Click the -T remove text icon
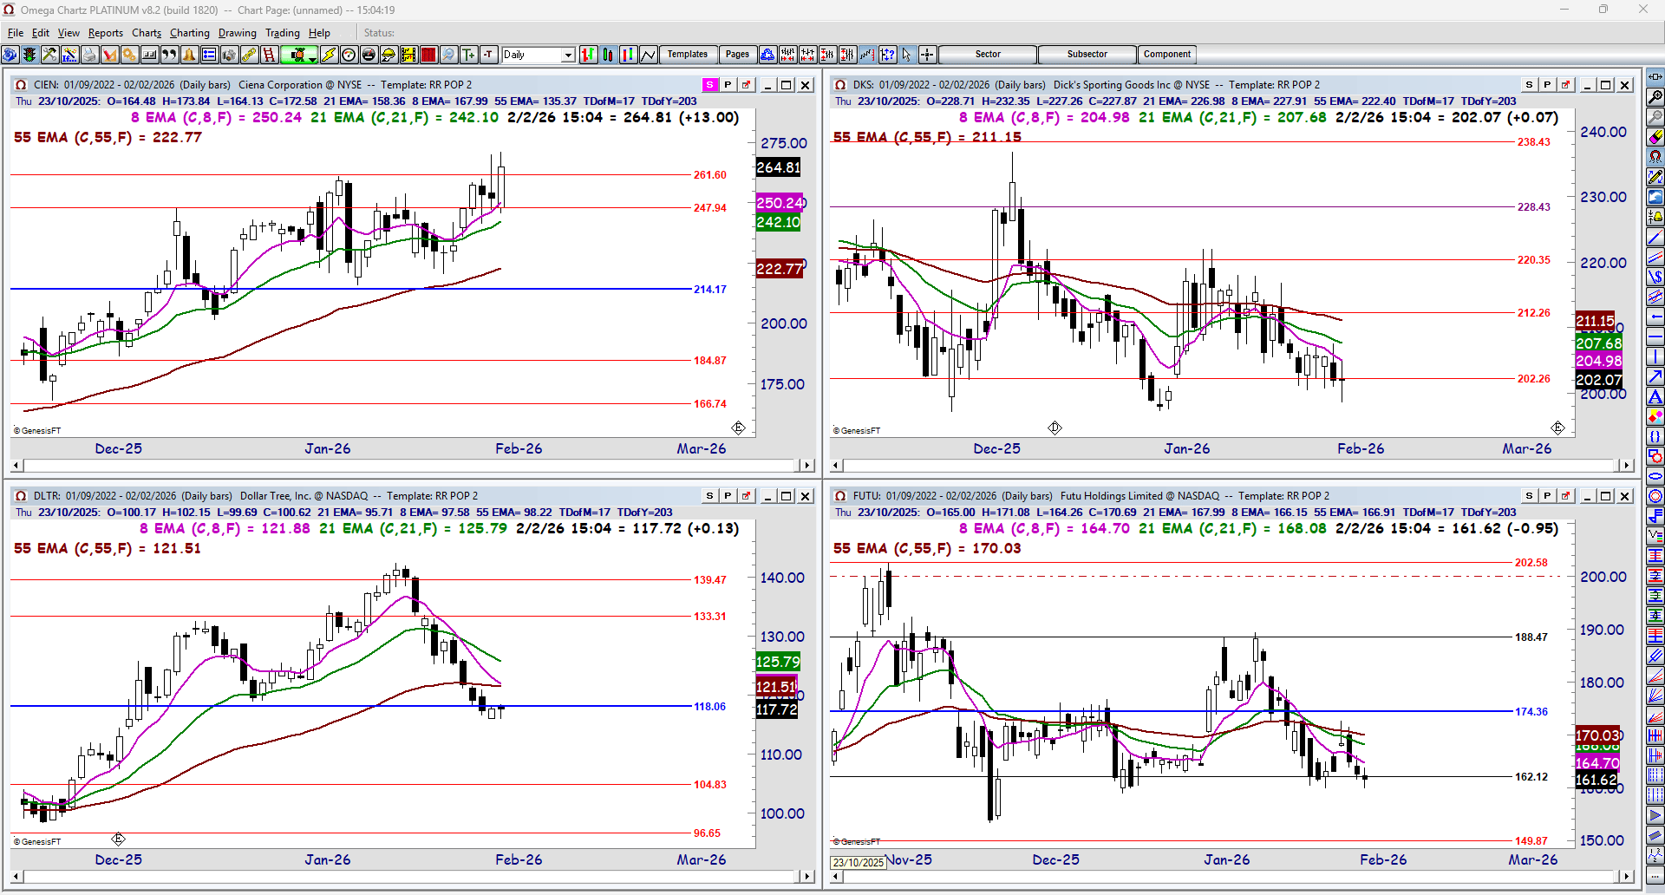Image resolution: width=1665 pixels, height=895 pixels. coord(488,55)
